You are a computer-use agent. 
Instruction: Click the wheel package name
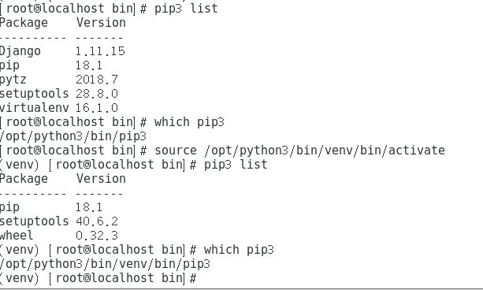[17, 236]
